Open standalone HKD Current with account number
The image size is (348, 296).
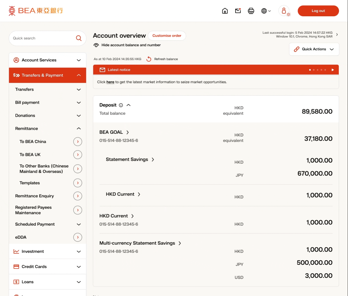117,216
